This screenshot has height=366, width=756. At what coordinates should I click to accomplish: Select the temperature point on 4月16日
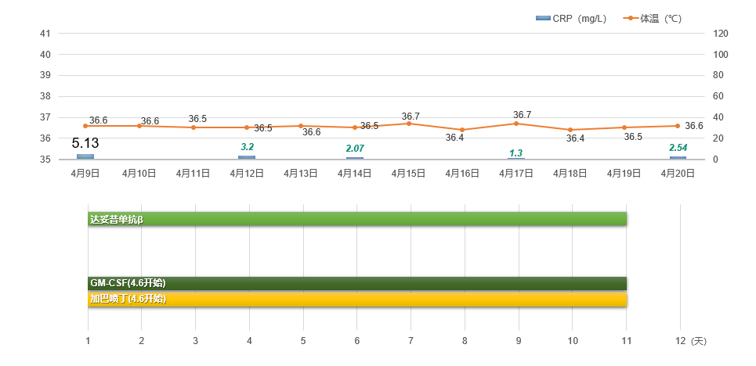tap(462, 130)
